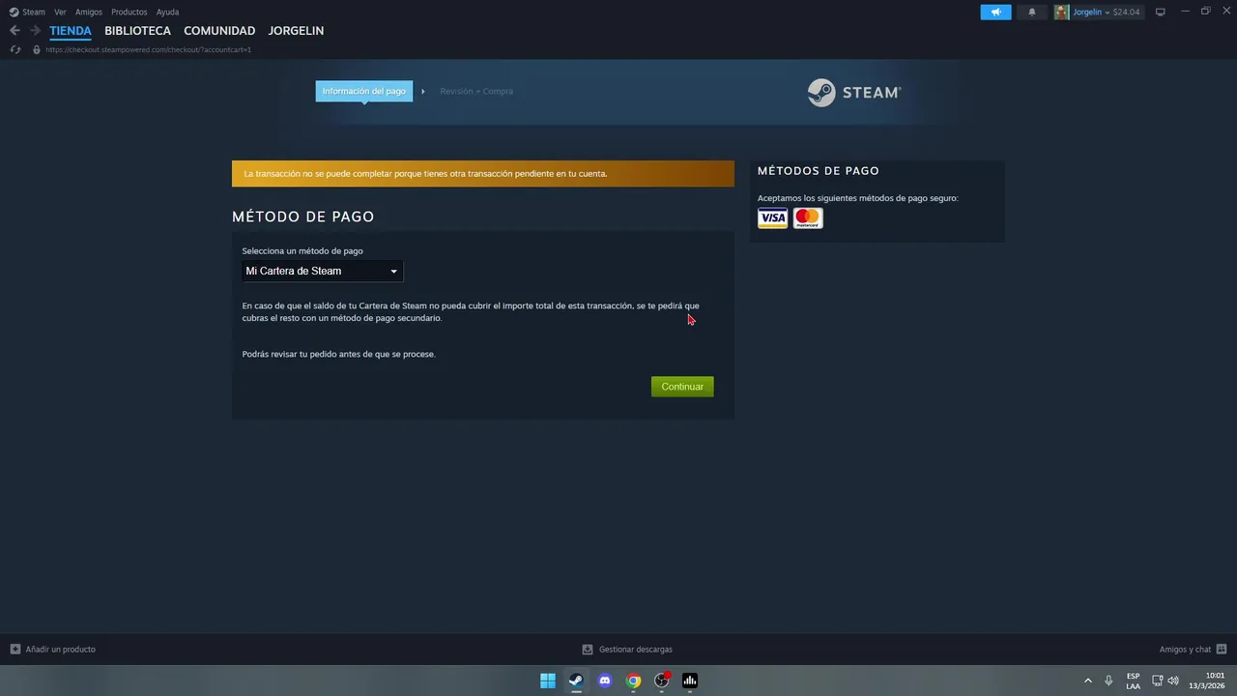This screenshot has height=696, width=1237.
Task: Open the network tray icon
Action: pos(1158,681)
